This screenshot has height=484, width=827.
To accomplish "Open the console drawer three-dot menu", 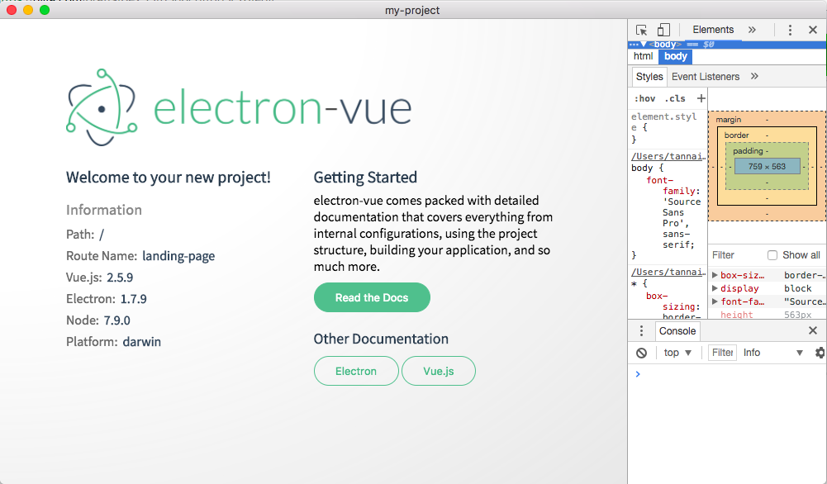I will pos(641,331).
